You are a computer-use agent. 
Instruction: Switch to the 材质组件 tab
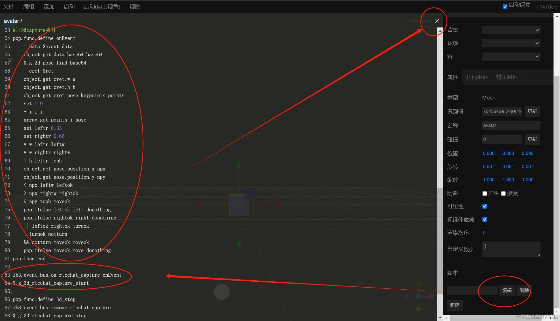coord(507,77)
